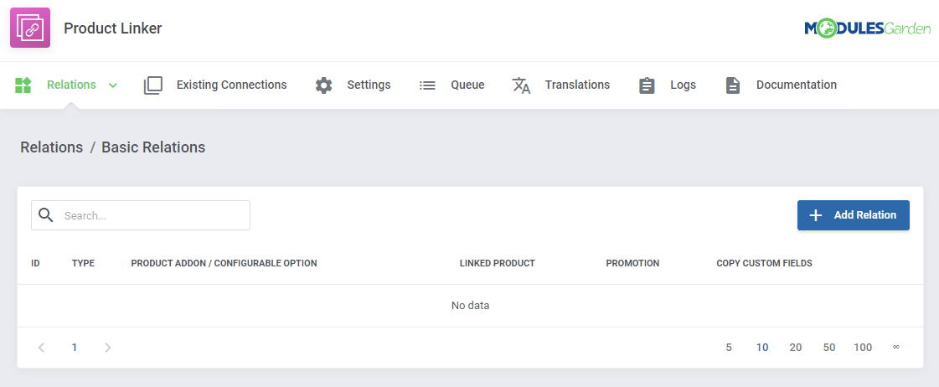Image resolution: width=939 pixels, height=387 pixels.
Task: Show 20 entries per page
Action: pyautogui.click(x=796, y=348)
